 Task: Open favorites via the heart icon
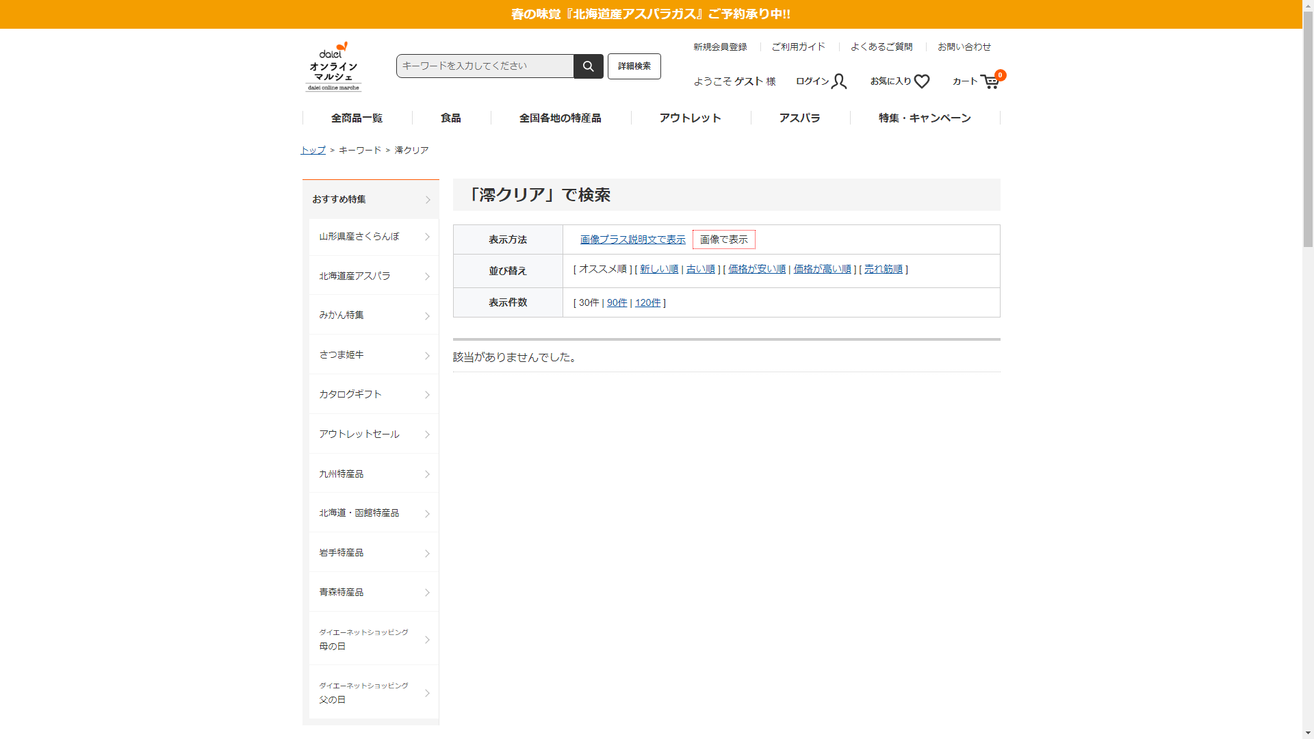(922, 81)
